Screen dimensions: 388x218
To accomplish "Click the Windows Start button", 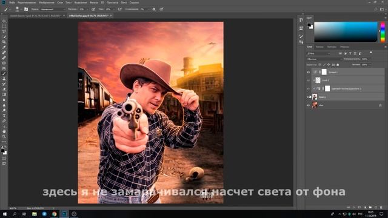I will coord(5,214).
